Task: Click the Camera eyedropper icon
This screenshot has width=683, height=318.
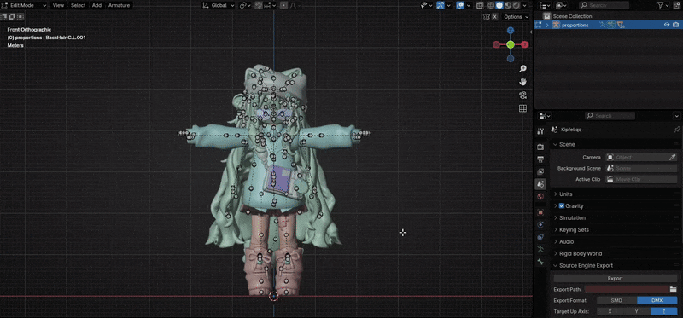Action: click(x=673, y=157)
